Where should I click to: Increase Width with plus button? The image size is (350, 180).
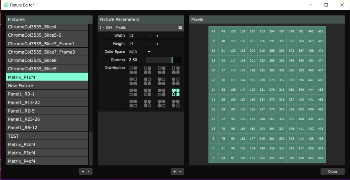click(x=157, y=36)
